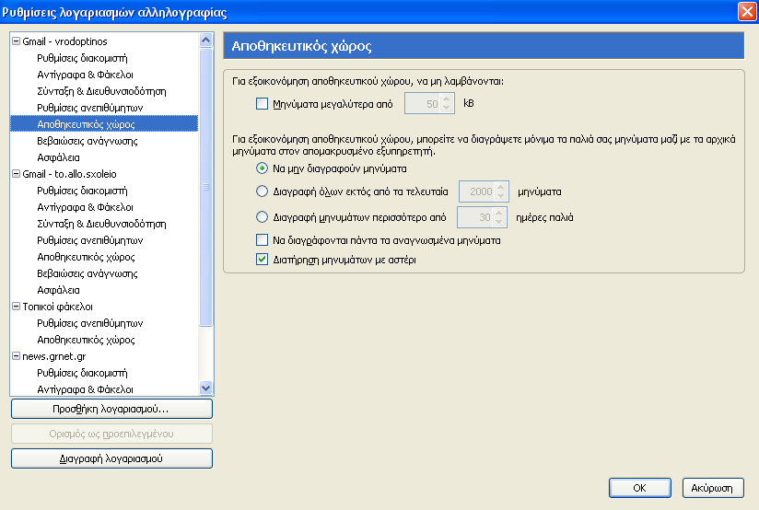Open Ρυθμίσεις διακομιστή under Gmail - vrodoptinos
The width and height of the screenshot is (759, 510).
104,58
